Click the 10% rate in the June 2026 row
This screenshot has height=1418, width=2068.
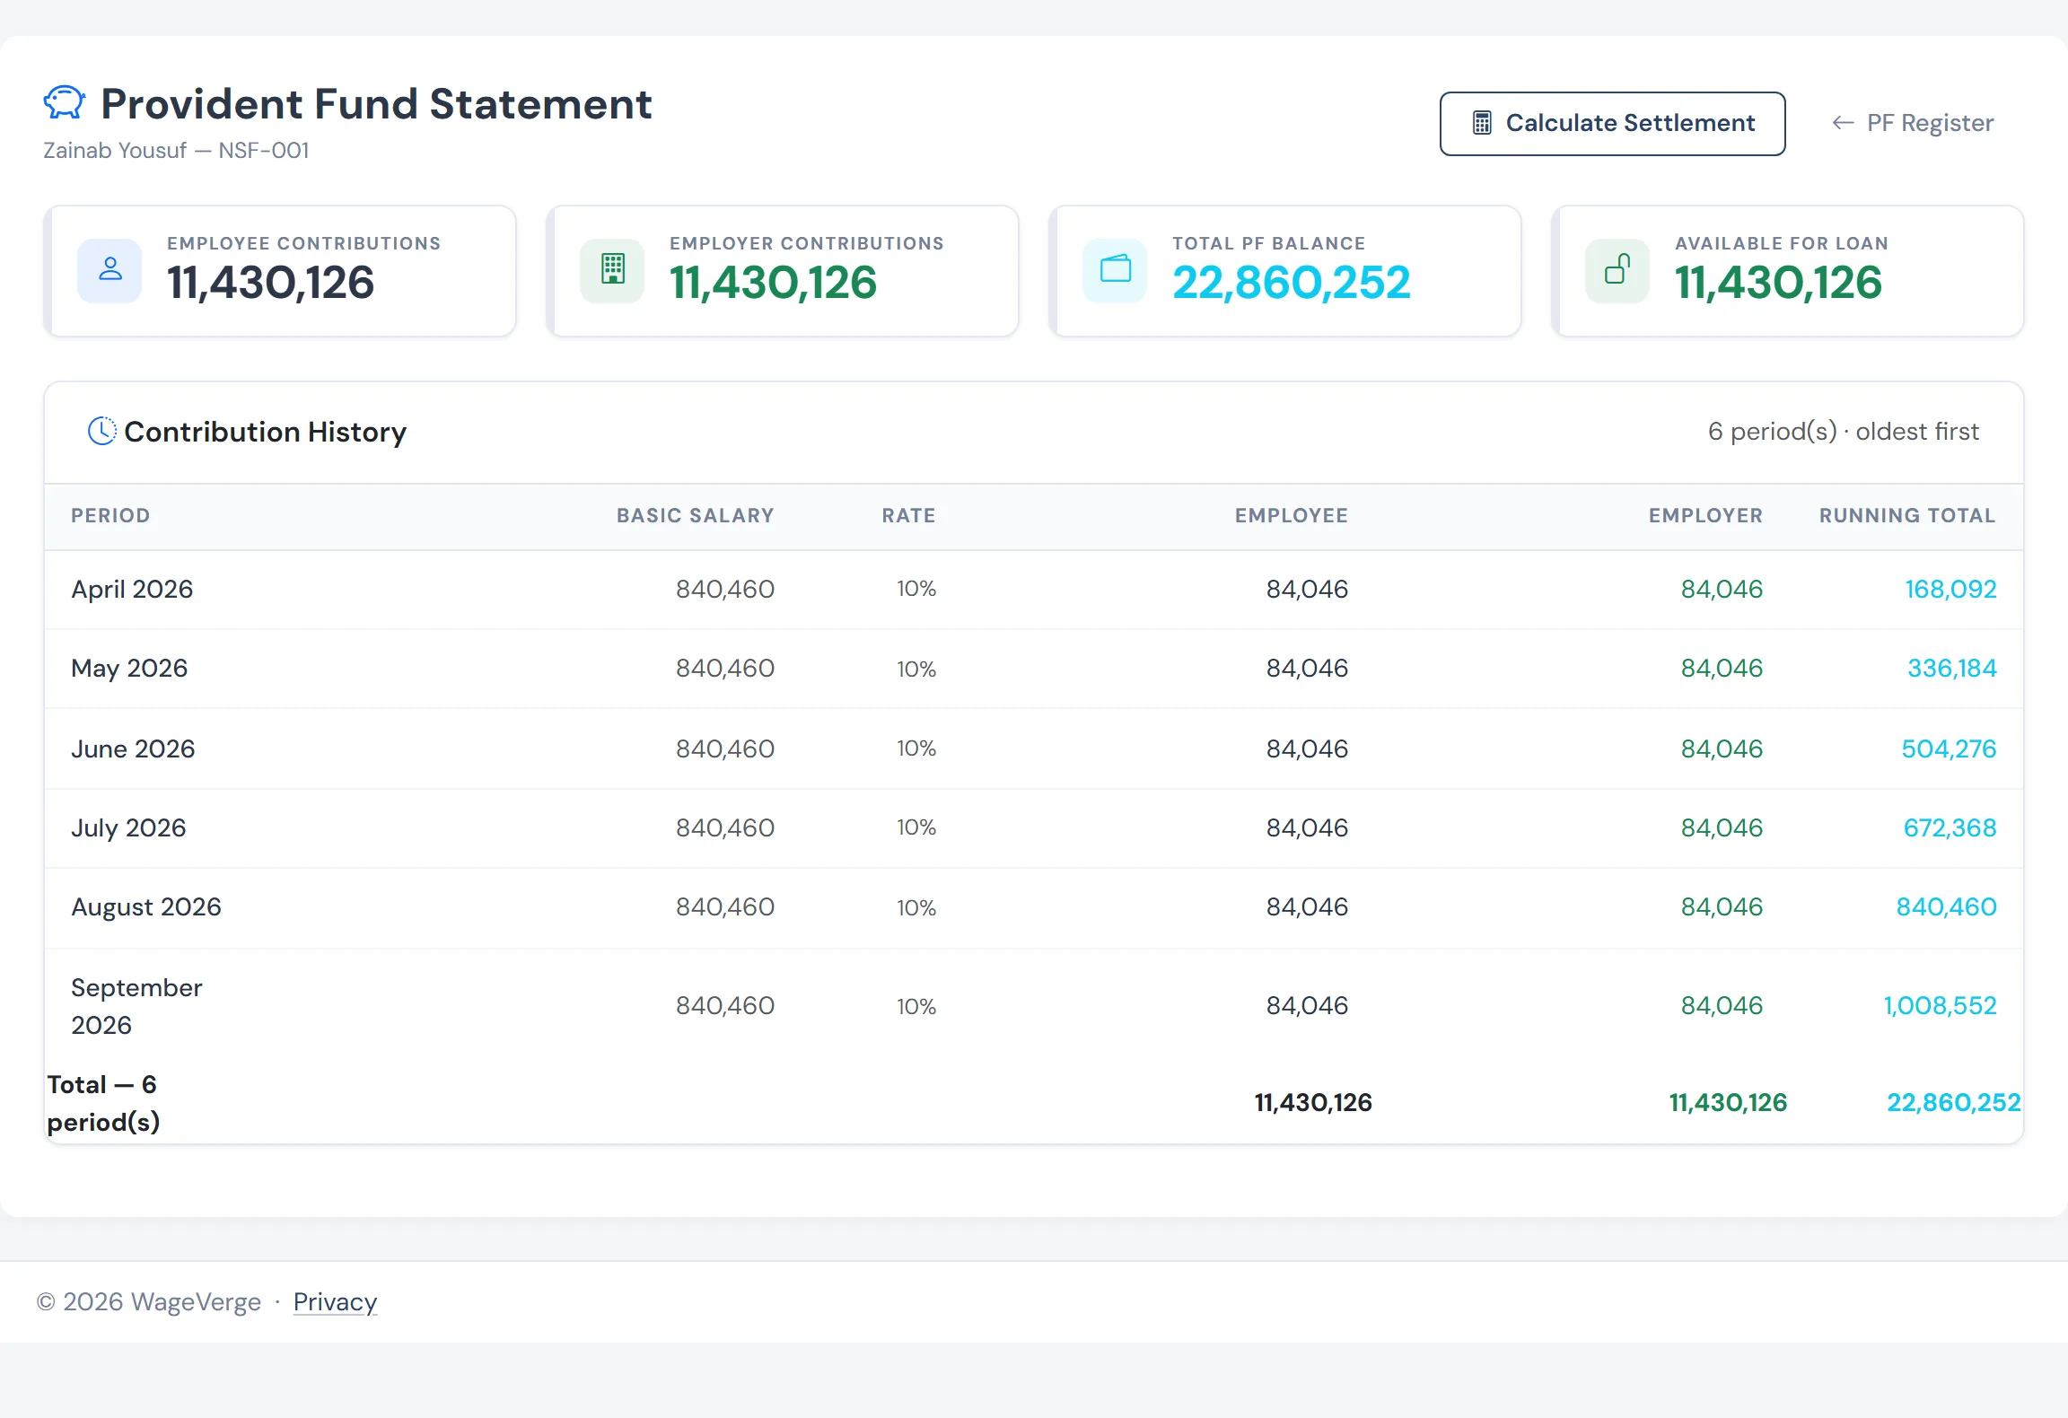916,748
